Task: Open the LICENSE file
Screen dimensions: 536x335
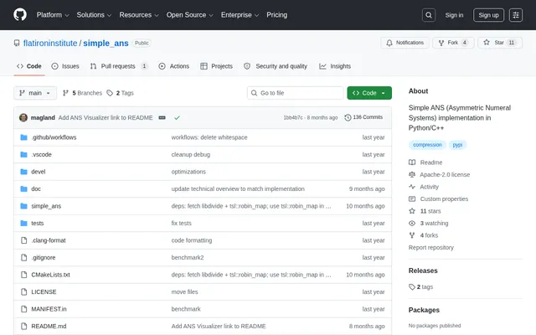Action: [x=44, y=292]
